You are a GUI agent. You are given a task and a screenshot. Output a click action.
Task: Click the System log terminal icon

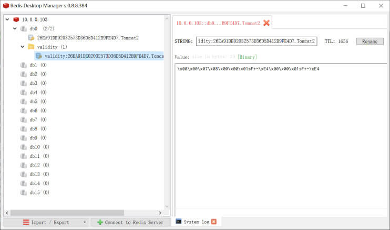click(x=179, y=221)
